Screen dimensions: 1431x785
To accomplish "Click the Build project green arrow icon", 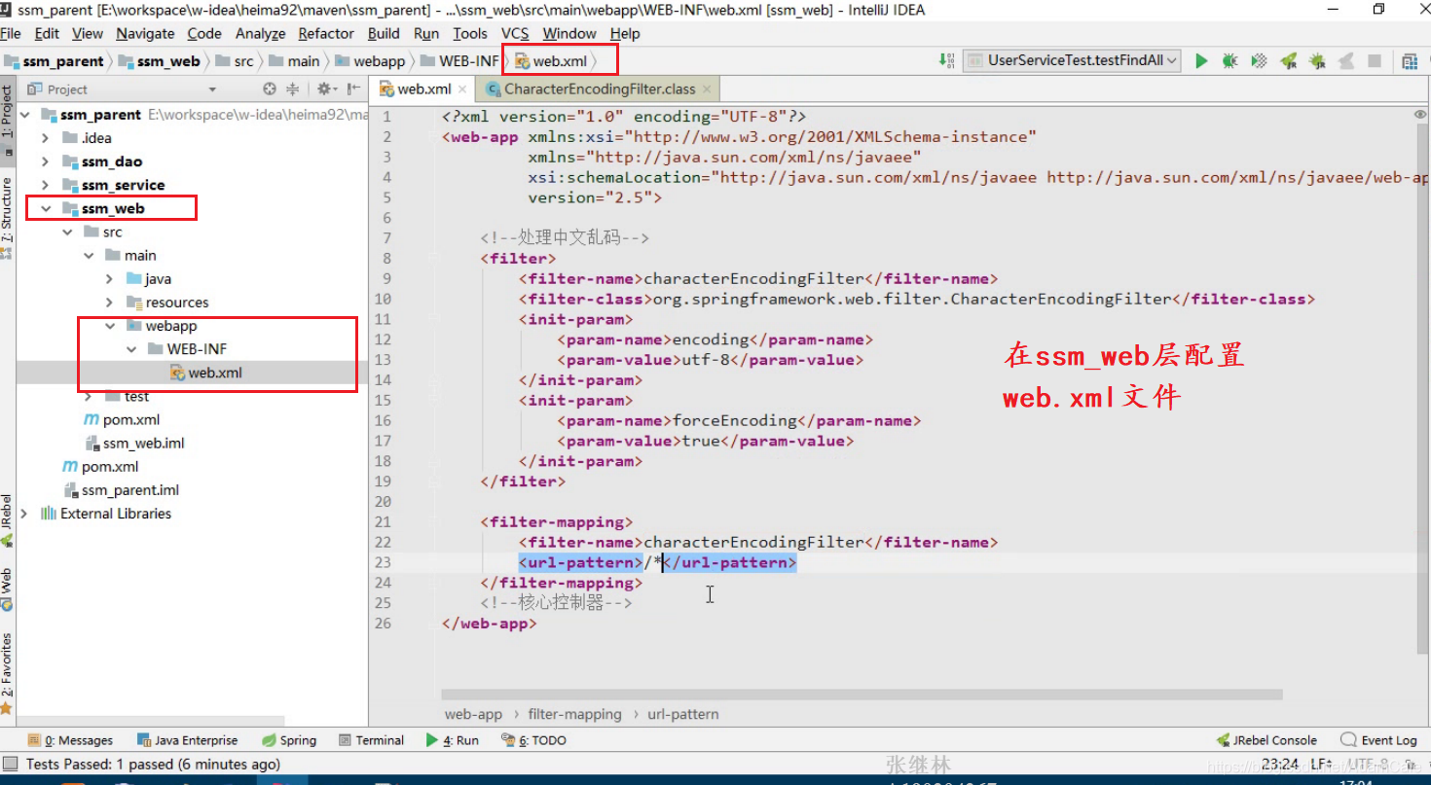I will coord(946,60).
